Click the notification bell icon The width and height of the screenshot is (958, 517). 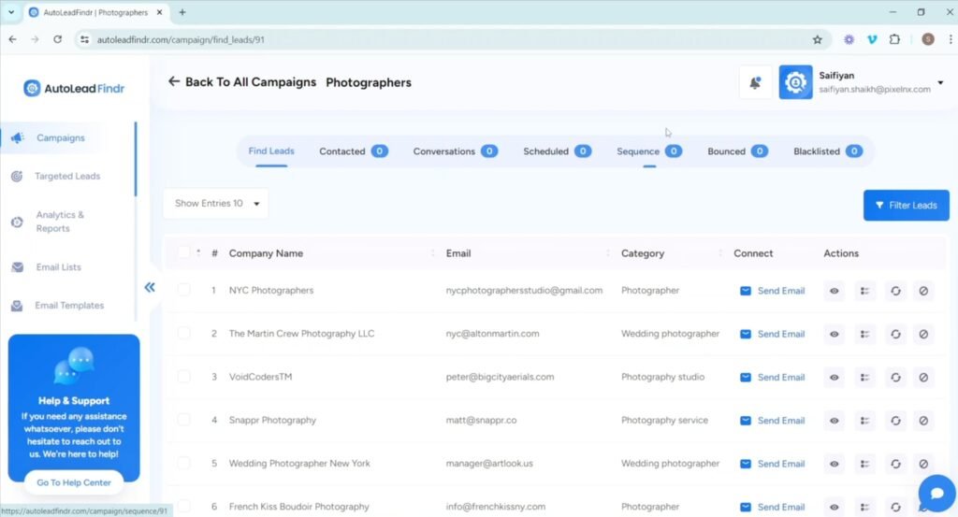pos(755,82)
